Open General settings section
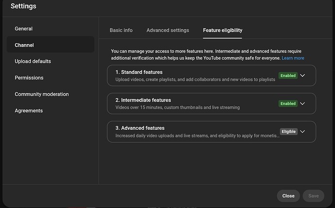 (x=23, y=29)
